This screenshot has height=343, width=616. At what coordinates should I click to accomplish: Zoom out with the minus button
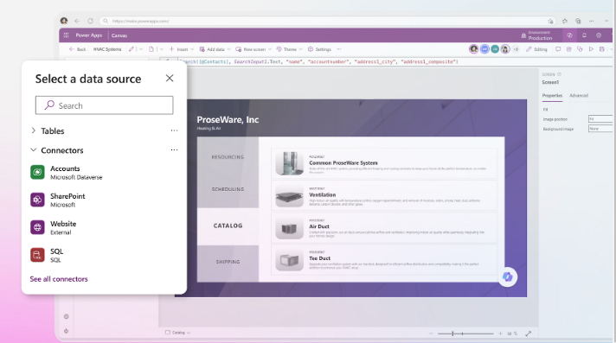click(431, 333)
